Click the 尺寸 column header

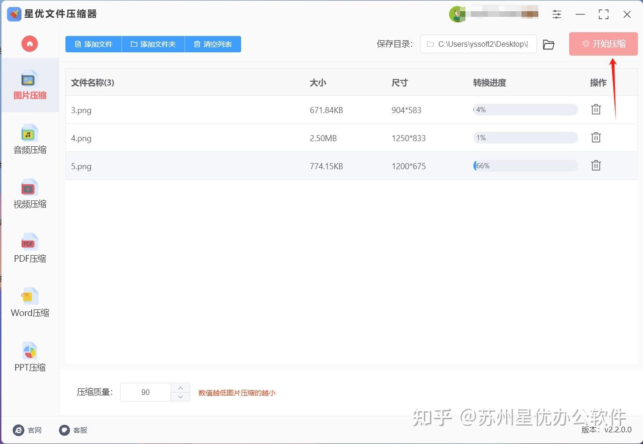point(400,83)
